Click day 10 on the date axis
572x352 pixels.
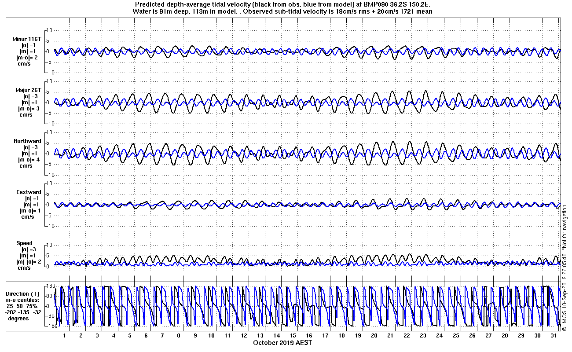(x=211, y=335)
